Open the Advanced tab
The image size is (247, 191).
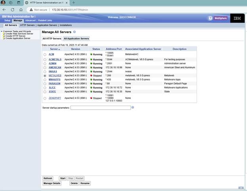(x=31, y=21)
